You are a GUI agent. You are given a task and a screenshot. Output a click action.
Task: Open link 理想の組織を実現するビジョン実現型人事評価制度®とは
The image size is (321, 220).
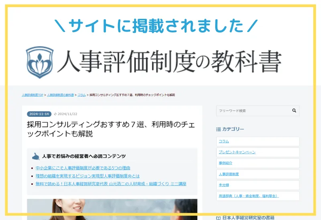(x=87, y=176)
